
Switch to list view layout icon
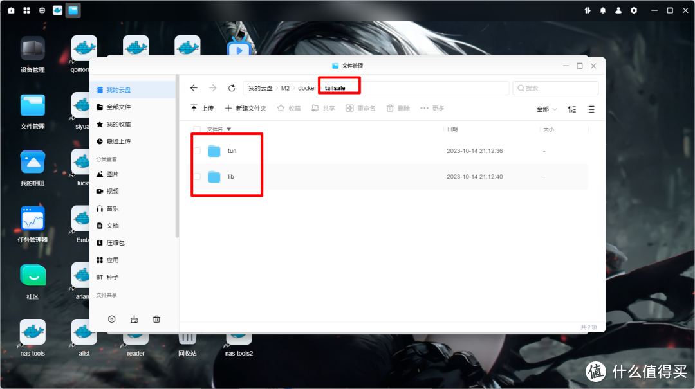point(591,109)
